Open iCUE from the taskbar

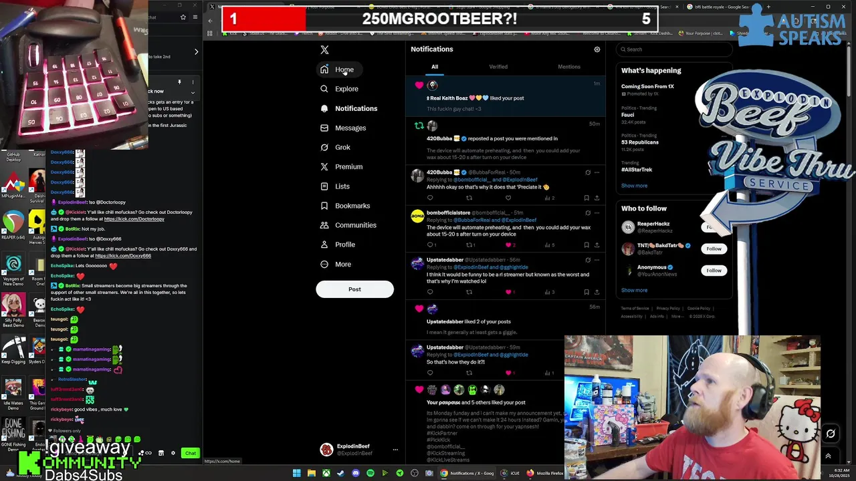click(x=510, y=473)
